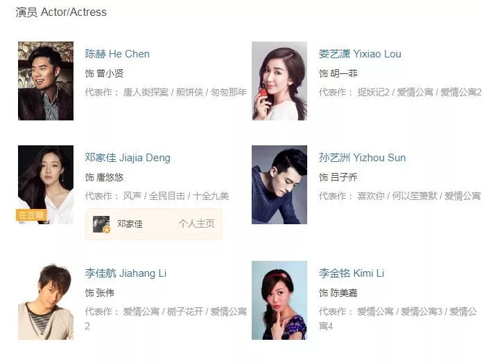Open the 李金铭 Kimi Li name link
The image size is (484, 364).
click(352, 273)
